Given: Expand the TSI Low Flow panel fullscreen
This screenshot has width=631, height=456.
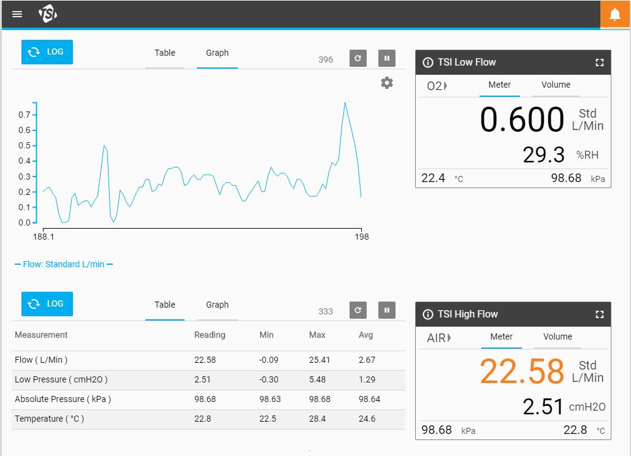Looking at the screenshot, I should tap(599, 63).
